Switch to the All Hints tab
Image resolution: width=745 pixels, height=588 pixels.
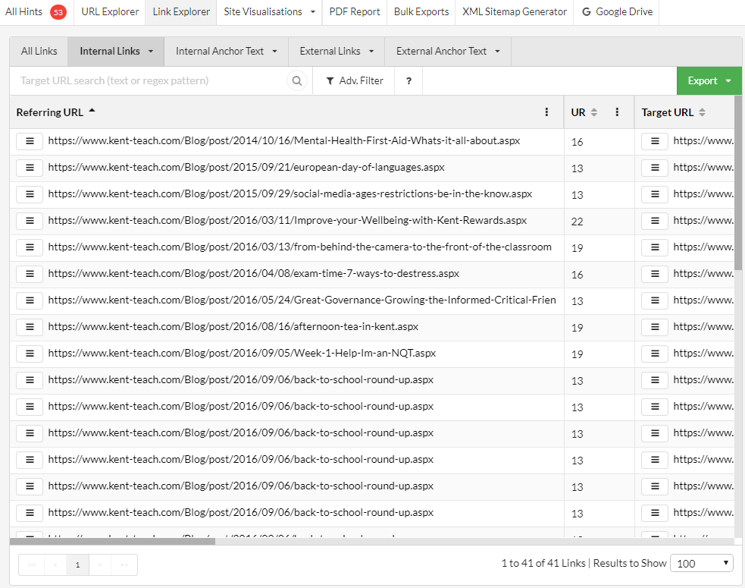coord(36,12)
